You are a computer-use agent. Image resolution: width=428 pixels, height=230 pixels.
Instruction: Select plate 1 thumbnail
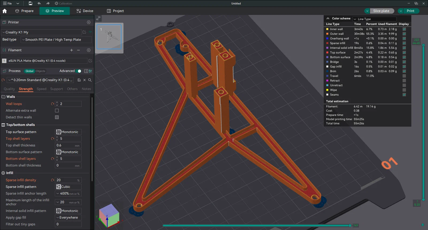point(109,37)
